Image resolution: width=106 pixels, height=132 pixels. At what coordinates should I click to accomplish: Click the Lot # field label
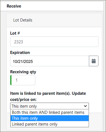(x=15, y=33)
